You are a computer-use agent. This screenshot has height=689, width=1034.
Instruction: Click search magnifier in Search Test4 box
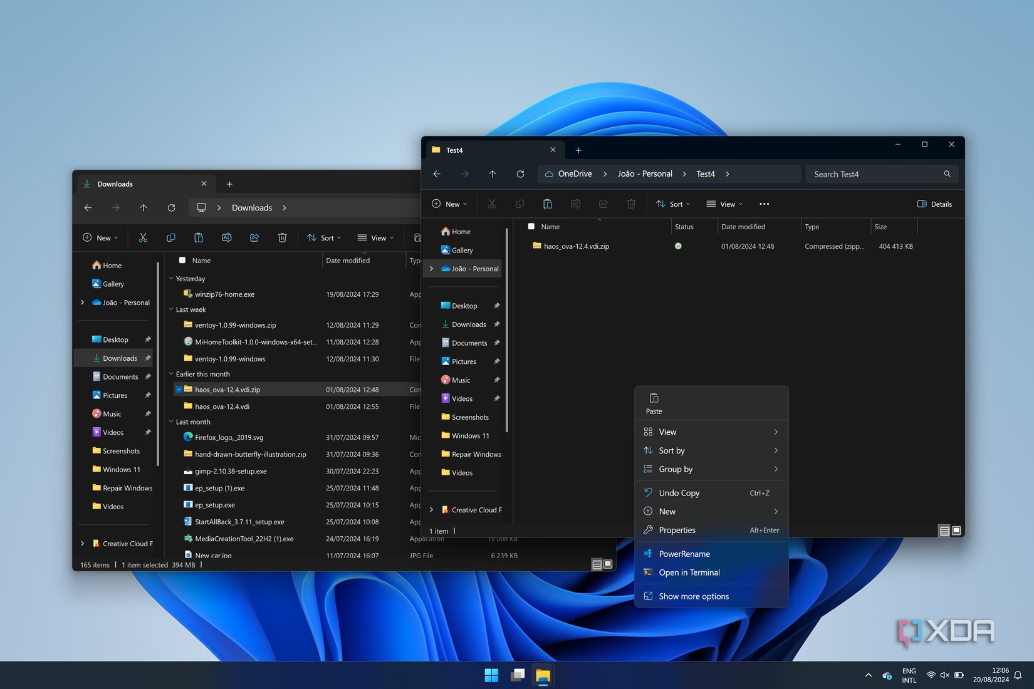[x=947, y=174]
